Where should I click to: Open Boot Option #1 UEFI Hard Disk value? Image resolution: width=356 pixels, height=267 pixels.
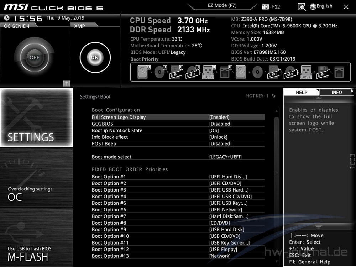click(228, 177)
